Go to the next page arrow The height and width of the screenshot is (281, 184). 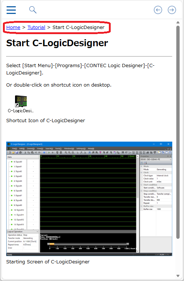point(172,10)
